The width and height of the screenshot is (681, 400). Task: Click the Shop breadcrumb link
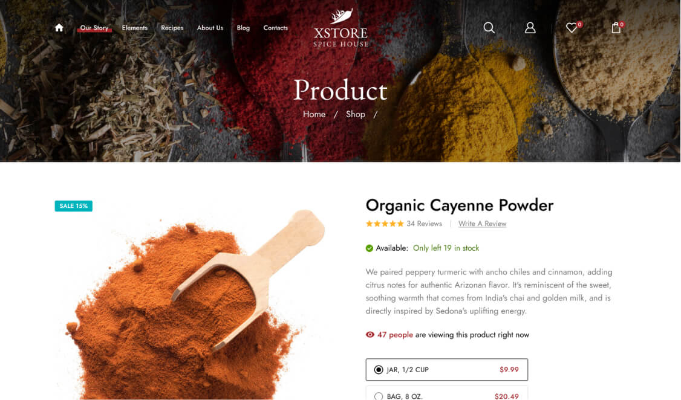[355, 114]
